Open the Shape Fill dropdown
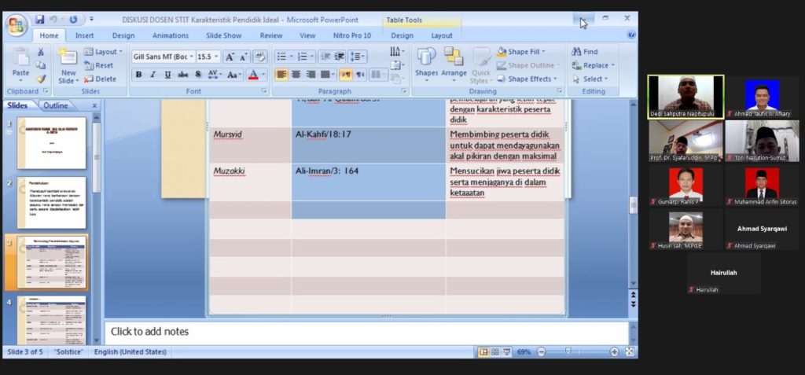This screenshot has height=375, width=805. tap(520, 52)
